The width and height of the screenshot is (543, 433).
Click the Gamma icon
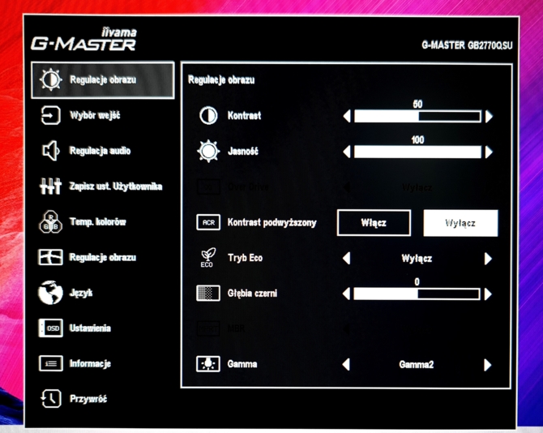(207, 364)
